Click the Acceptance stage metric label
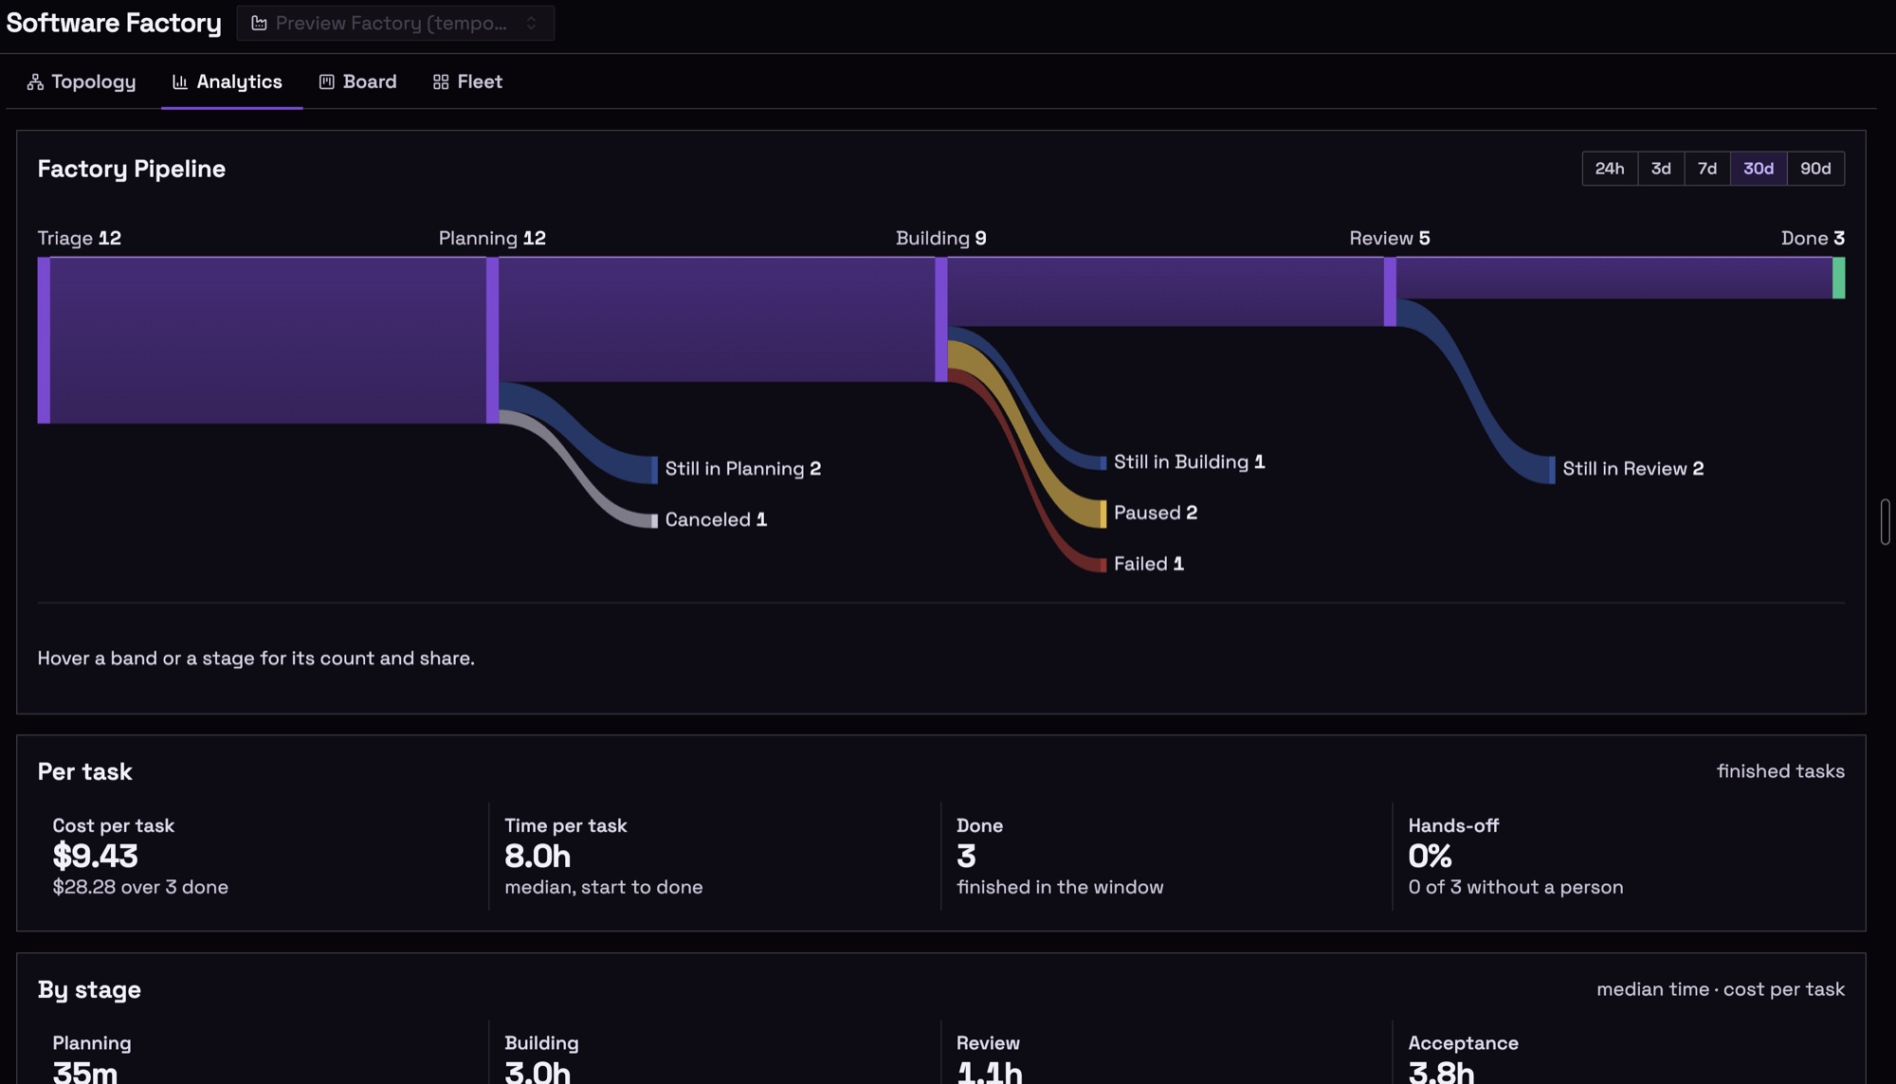The height and width of the screenshot is (1084, 1896). pos(1463,1042)
